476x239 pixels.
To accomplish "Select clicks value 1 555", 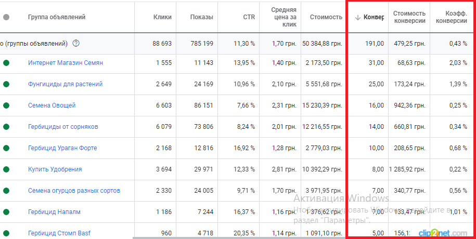I will tap(164, 63).
